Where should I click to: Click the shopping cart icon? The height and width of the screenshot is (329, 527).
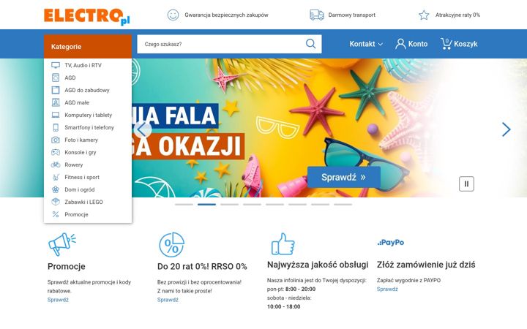[446, 44]
